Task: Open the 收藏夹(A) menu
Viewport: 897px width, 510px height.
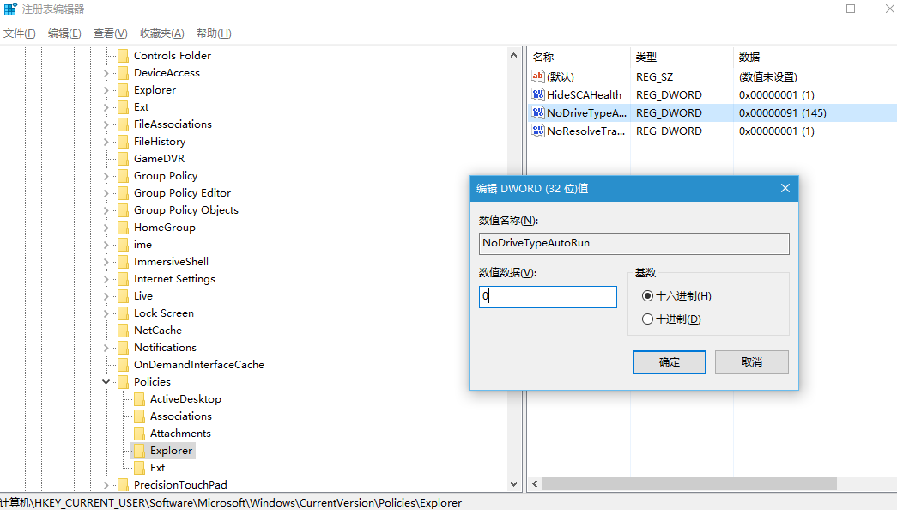Action: [161, 33]
